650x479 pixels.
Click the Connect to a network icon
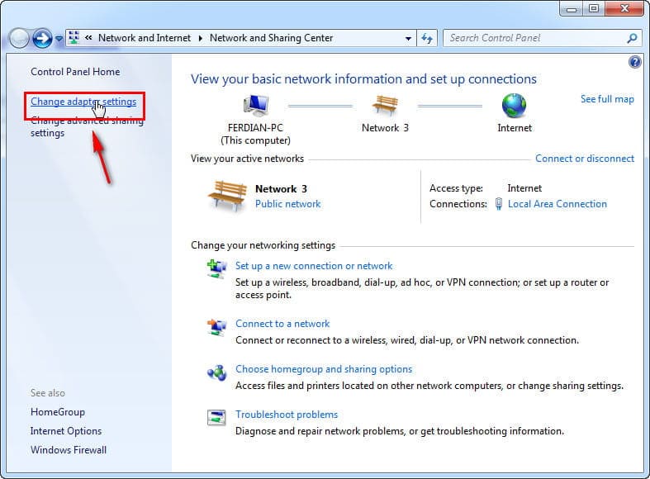coord(216,328)
